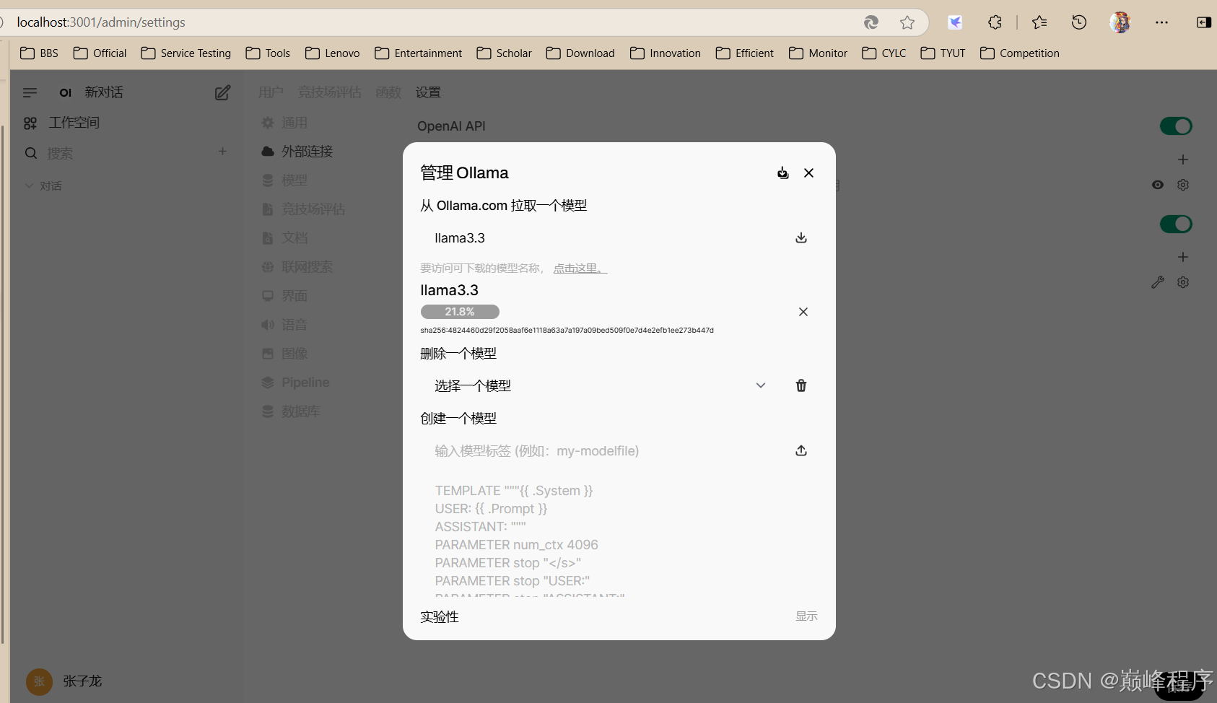Click the trash icon to delete model
The height and width of the screenshot is (703, 1217).
pos(801,385)
